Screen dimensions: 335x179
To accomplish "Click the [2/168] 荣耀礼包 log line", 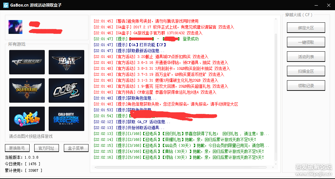I will pos(175,140).
